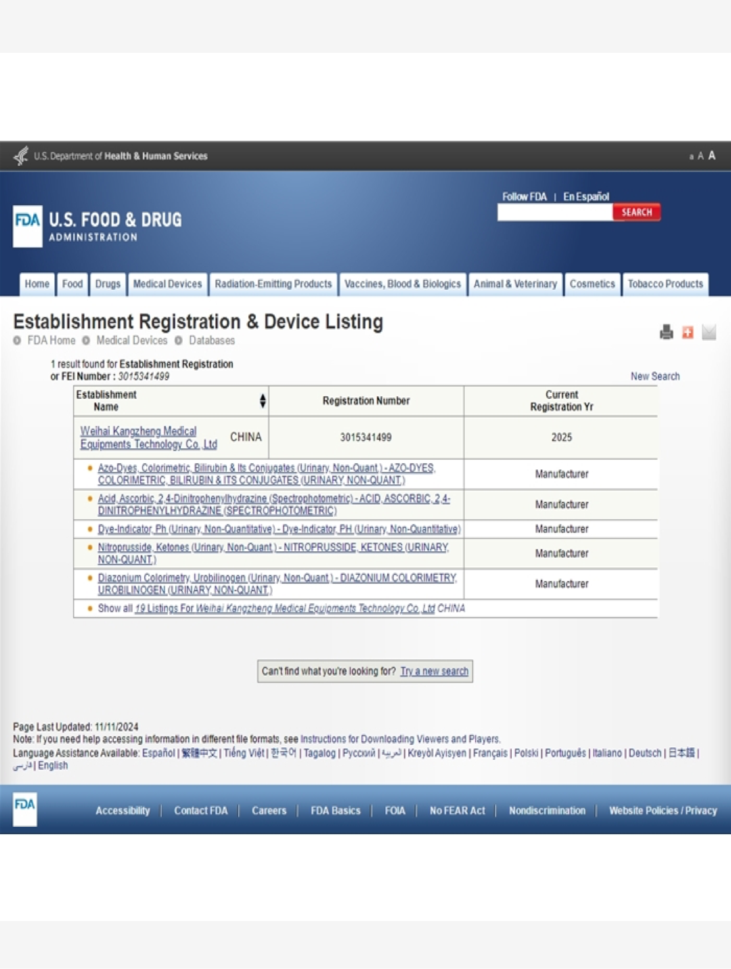Select the largest text size A
The width and height of the screenshot is (731, 969).
pos(711,156)
